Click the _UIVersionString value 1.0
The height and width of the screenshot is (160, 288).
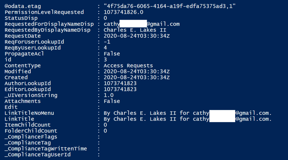[109, 95]
